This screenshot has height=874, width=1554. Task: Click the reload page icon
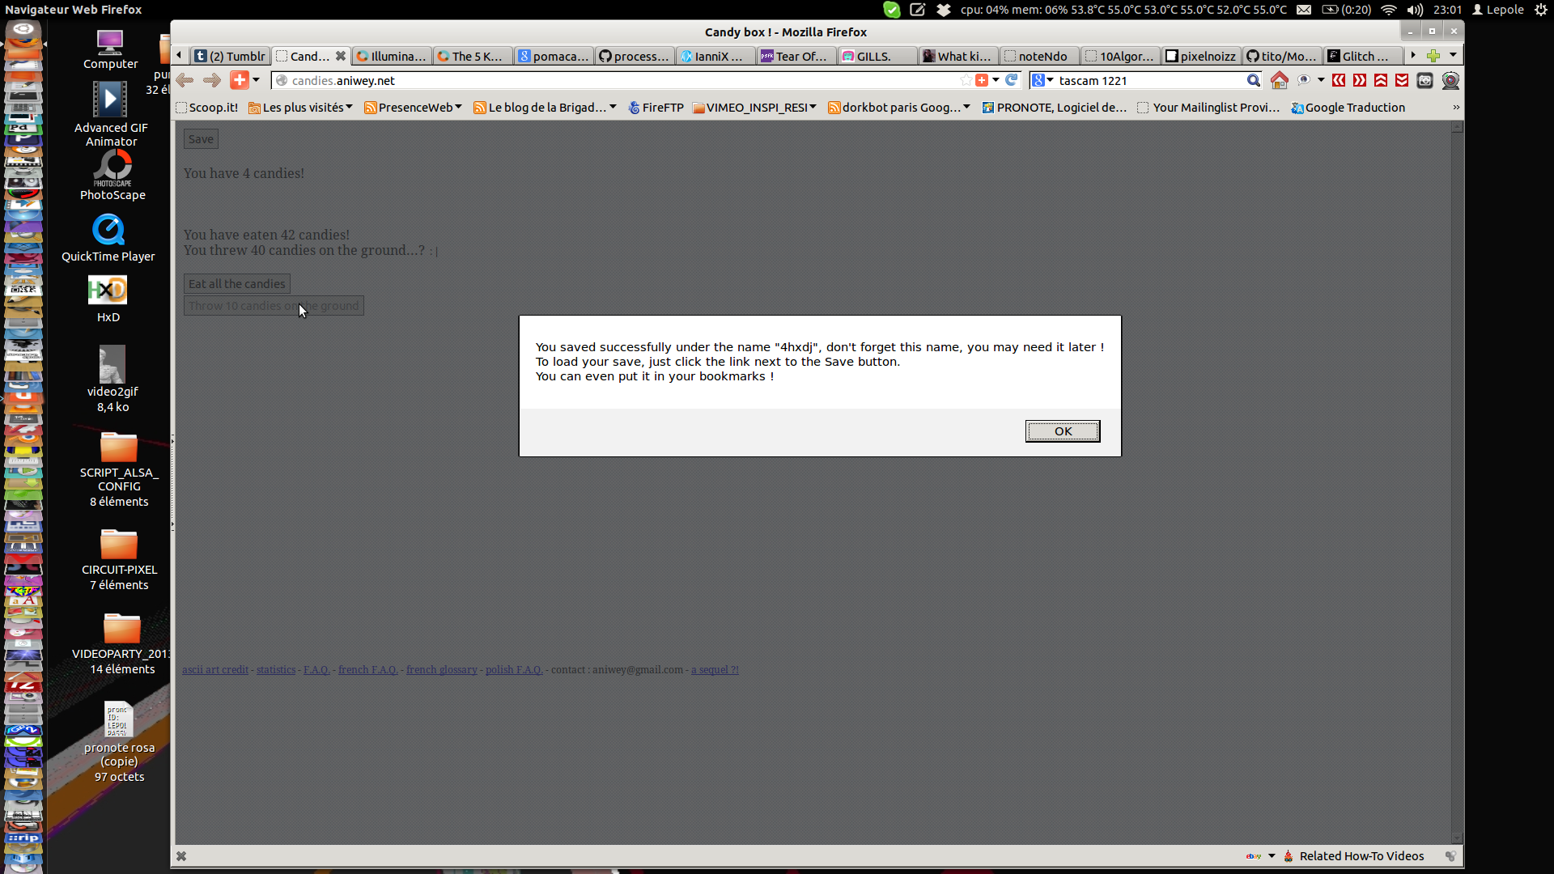[x=1011, y=80]
